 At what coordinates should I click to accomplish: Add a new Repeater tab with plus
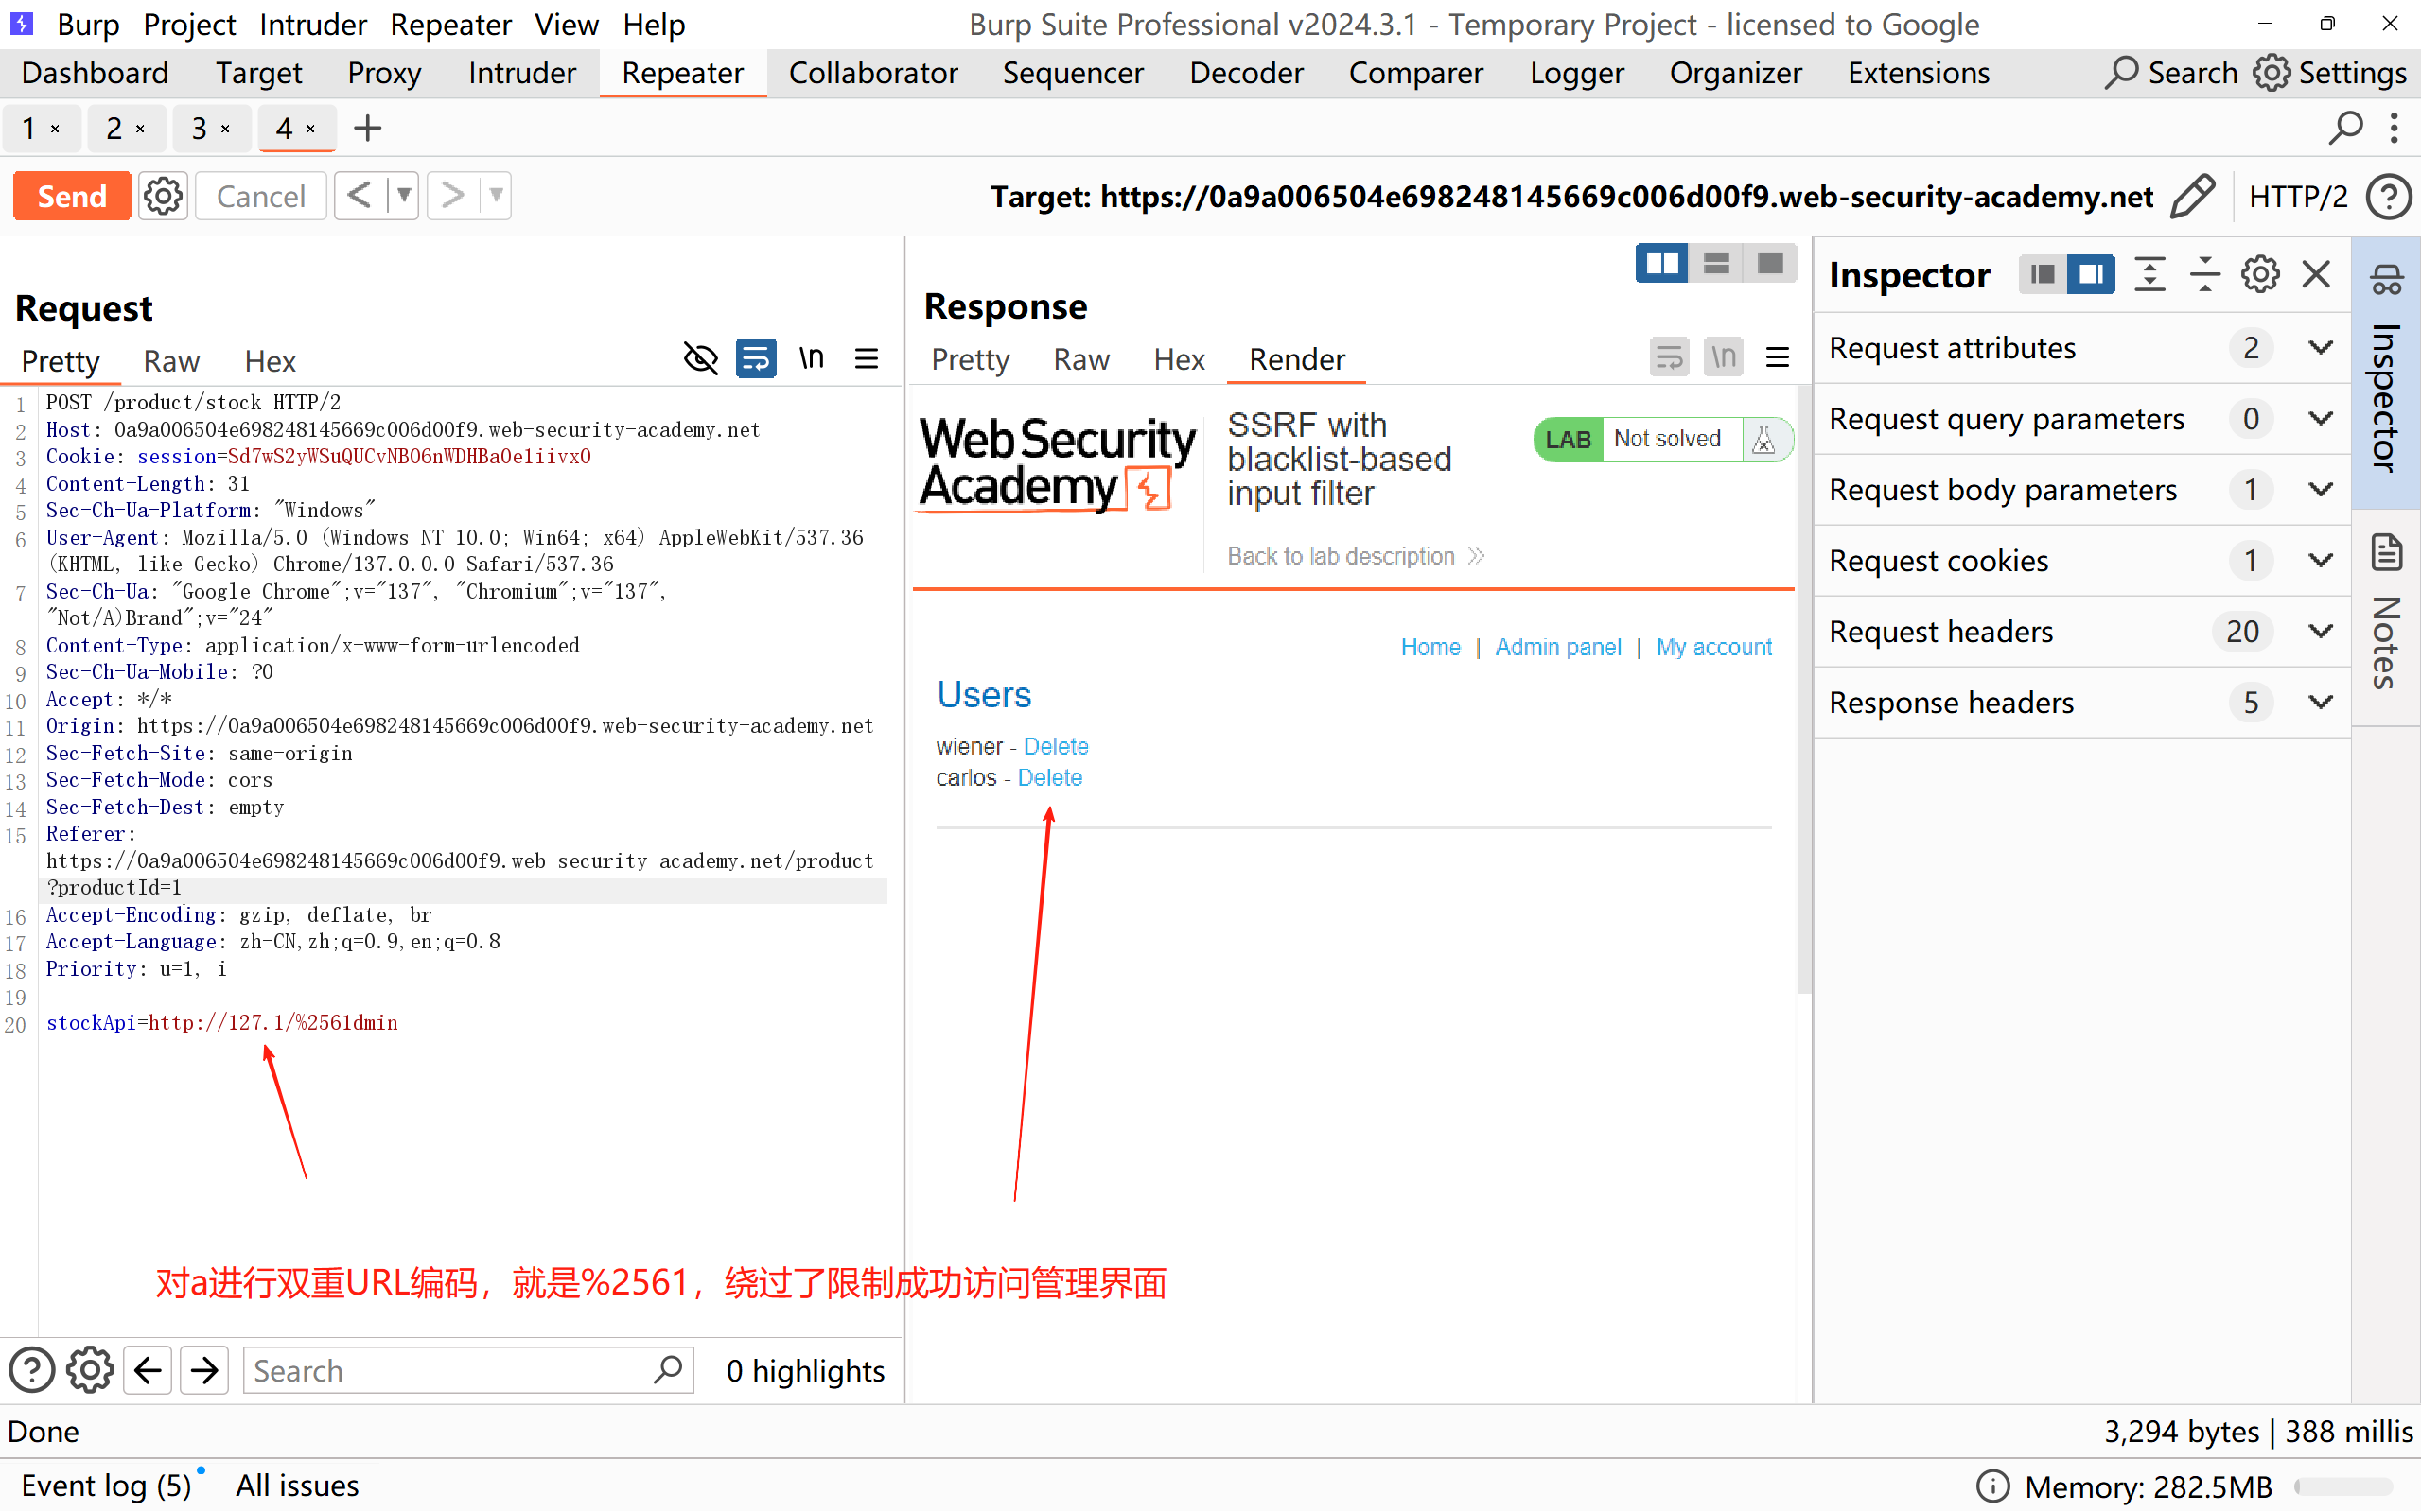point(367,128)
